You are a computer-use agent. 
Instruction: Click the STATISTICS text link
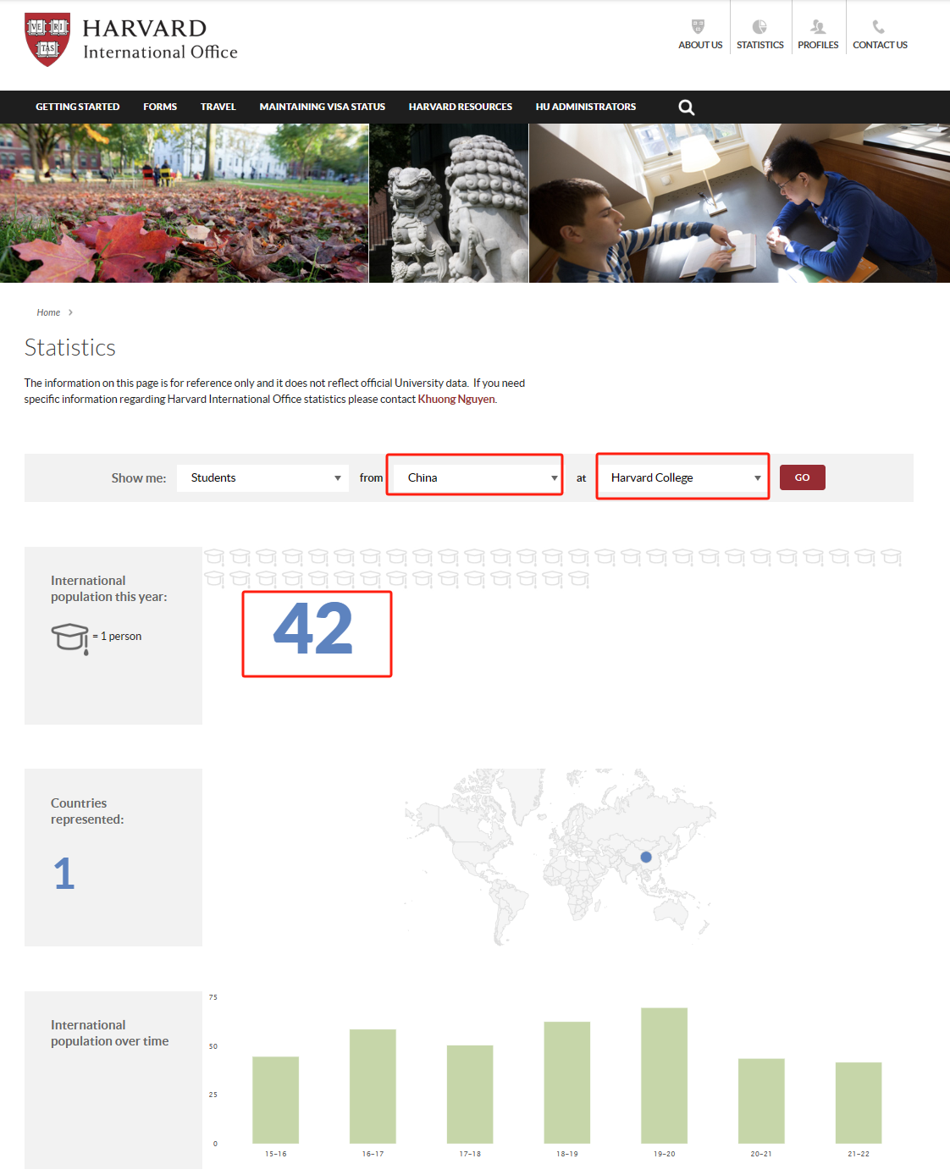(x=760, y=45)
